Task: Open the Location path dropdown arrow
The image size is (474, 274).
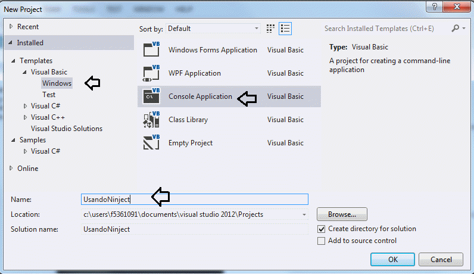Action: [x=304, y=214]
